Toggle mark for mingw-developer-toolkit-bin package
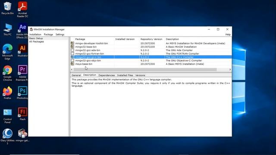 coord(72,43)
